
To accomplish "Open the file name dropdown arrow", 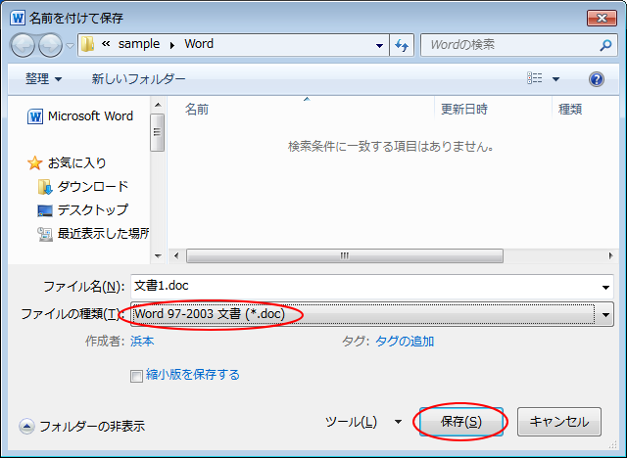I will pos(605,287).
